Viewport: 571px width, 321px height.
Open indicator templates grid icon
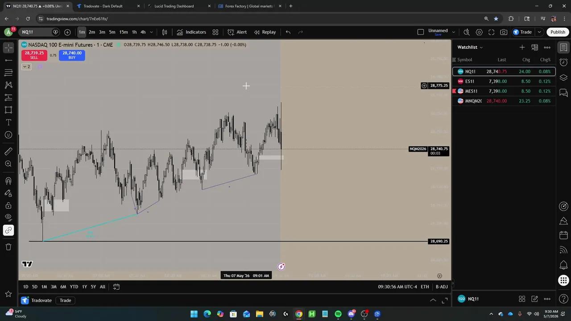[x=215, y=32]
